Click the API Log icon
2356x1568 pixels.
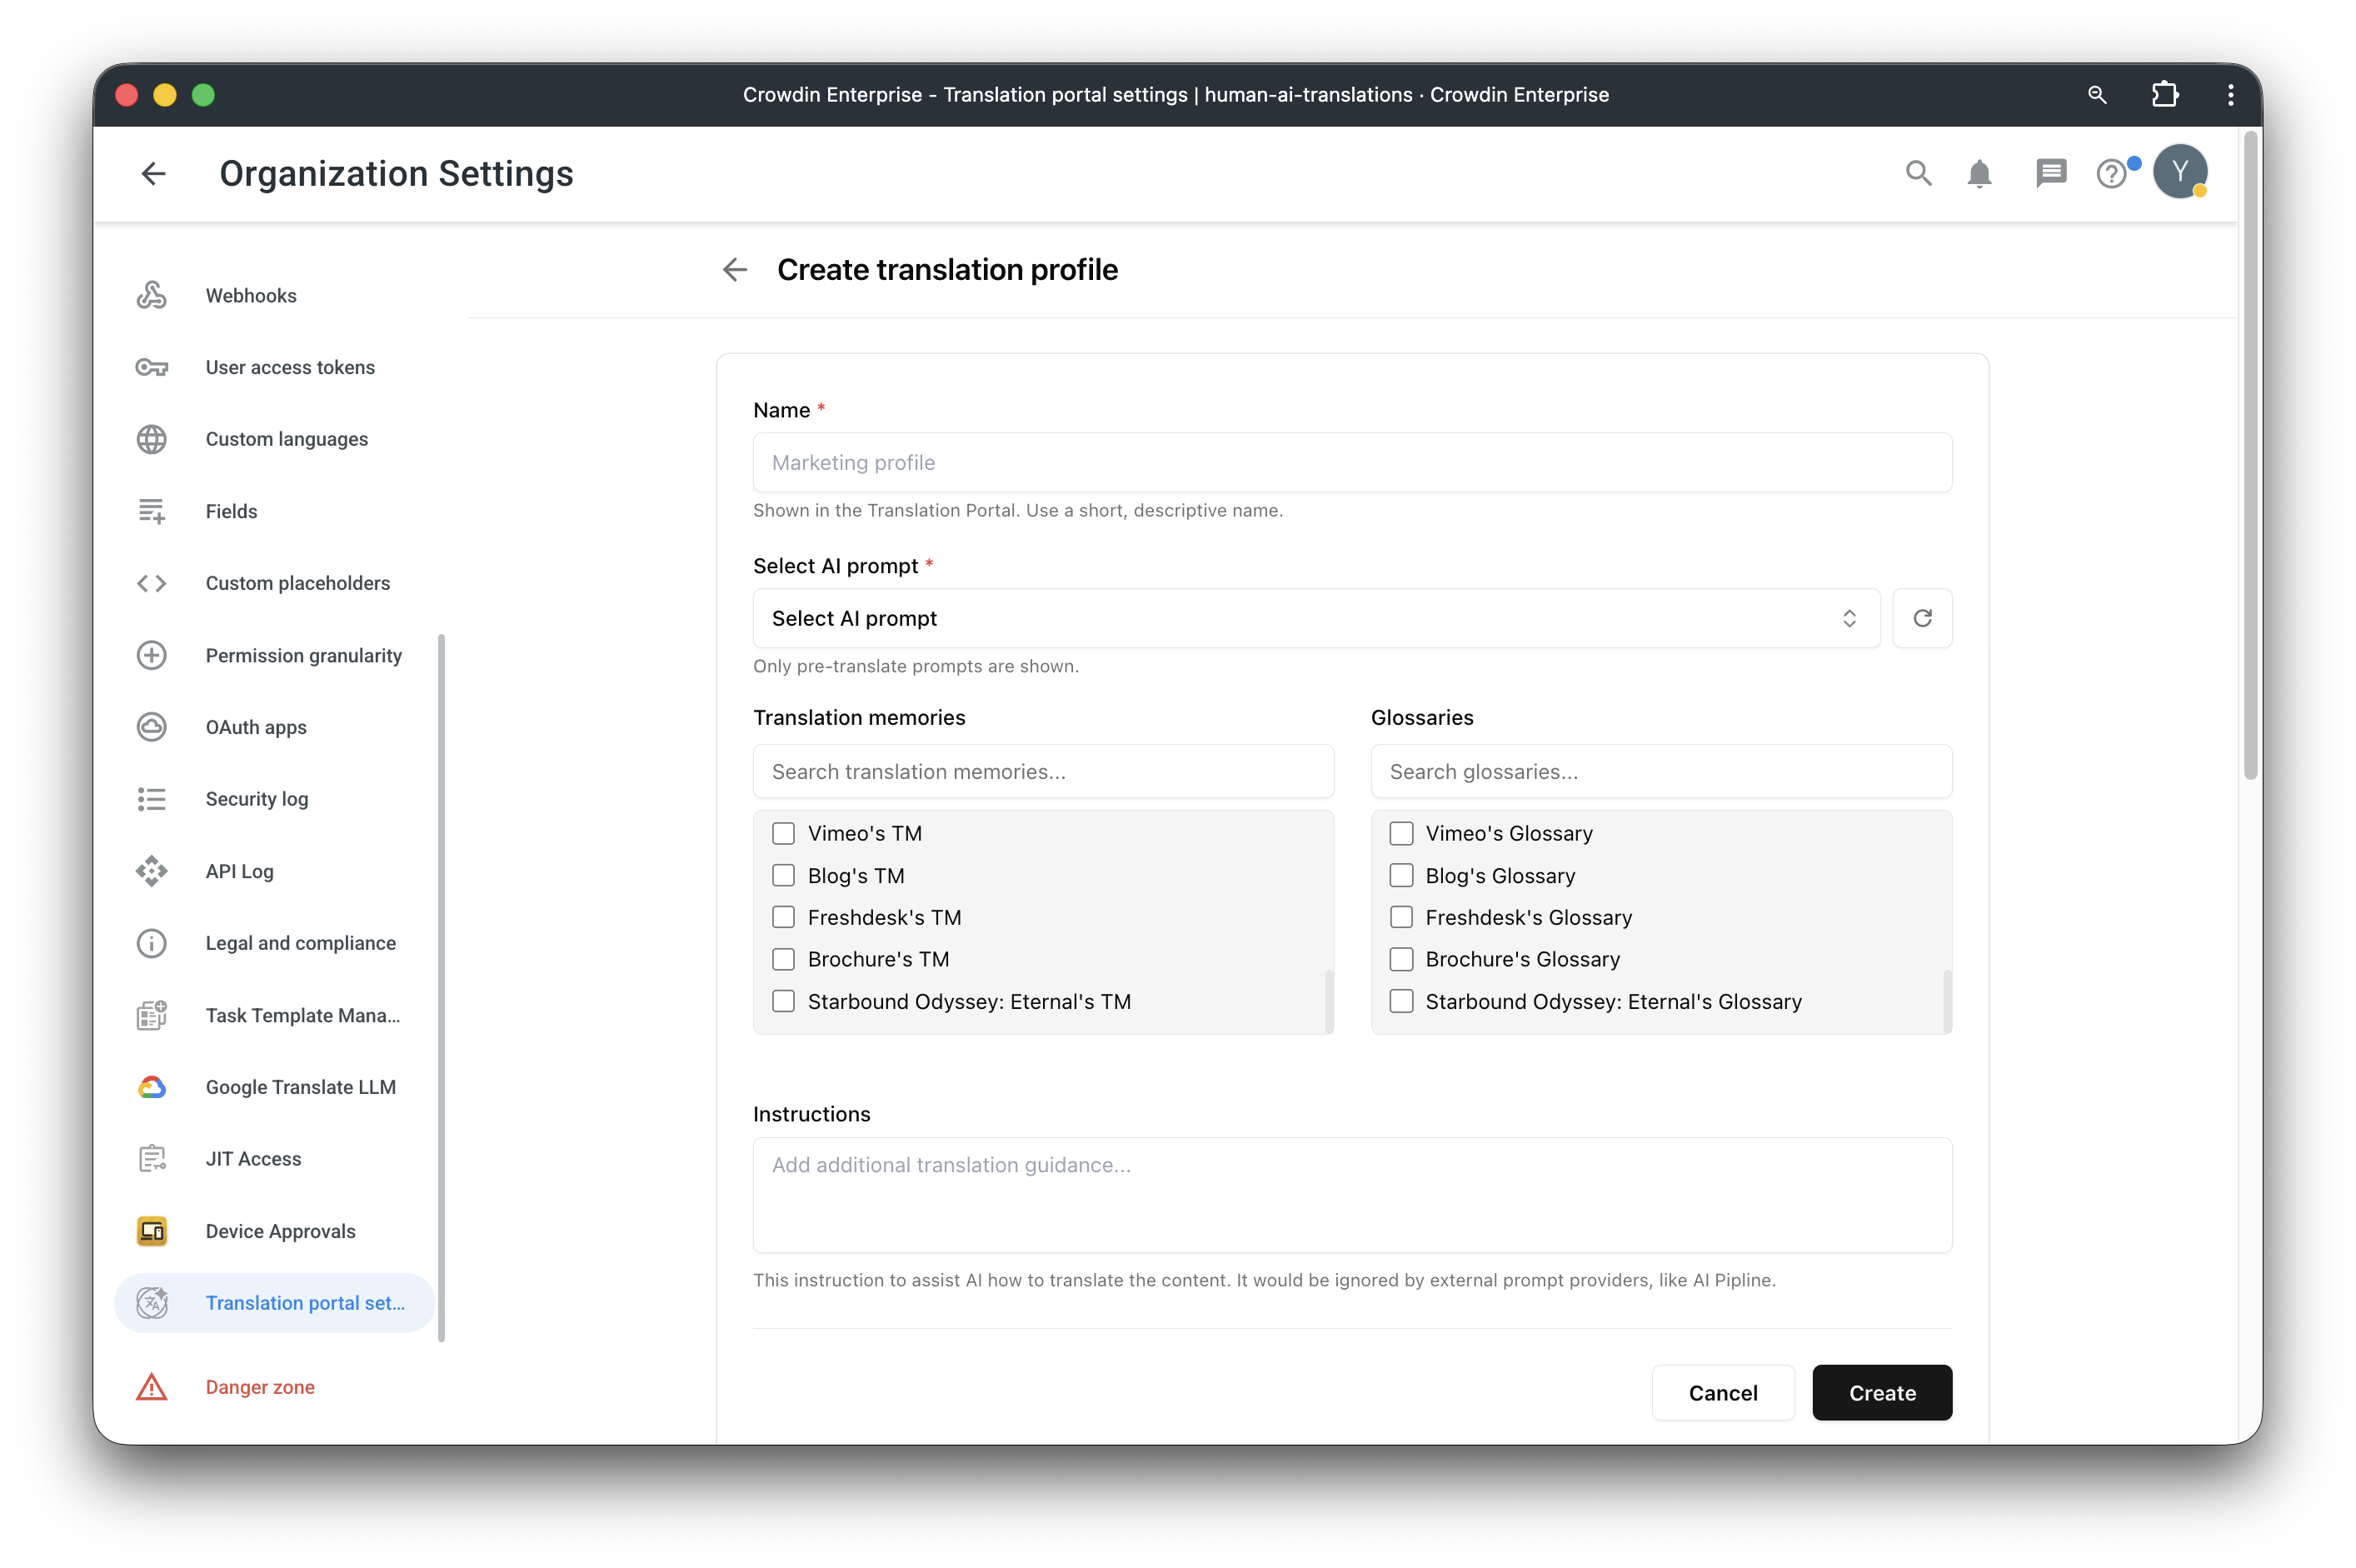coord(152,871)
